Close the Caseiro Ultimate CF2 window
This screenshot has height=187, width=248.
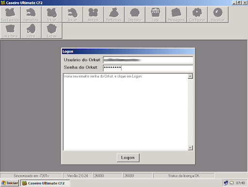[245, 3]
